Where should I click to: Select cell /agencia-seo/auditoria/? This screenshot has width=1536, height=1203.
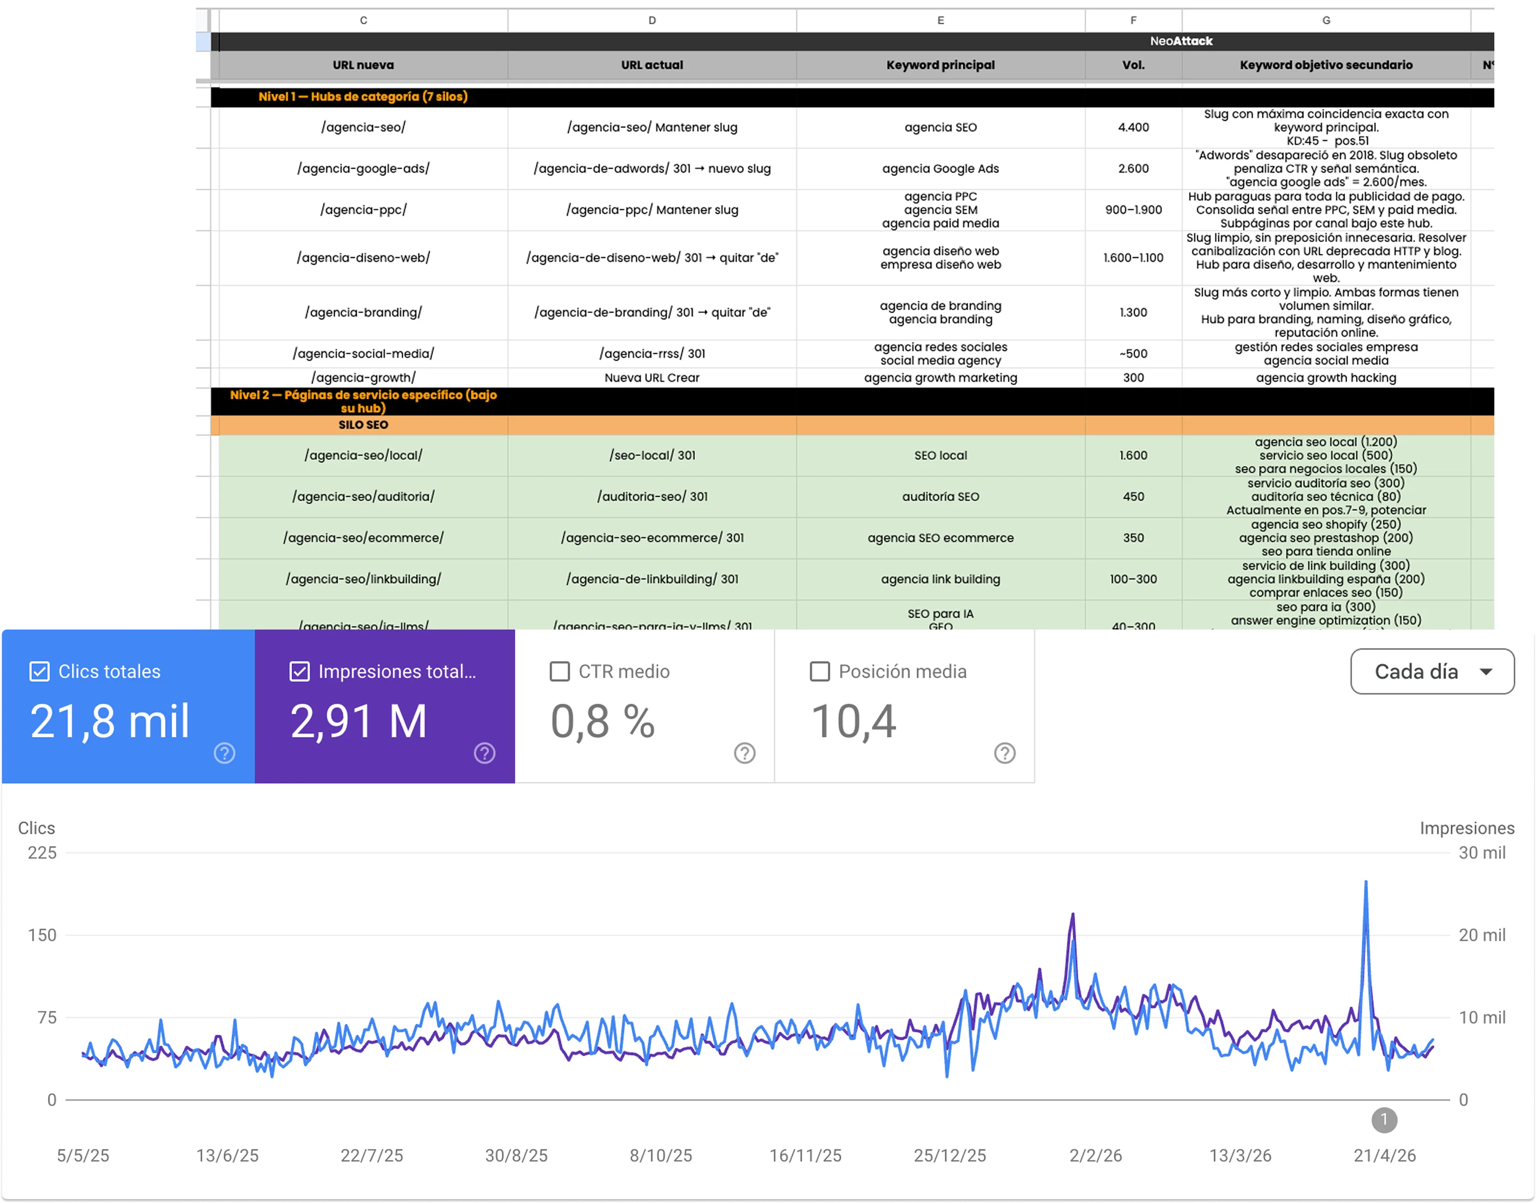click(364, 497)
